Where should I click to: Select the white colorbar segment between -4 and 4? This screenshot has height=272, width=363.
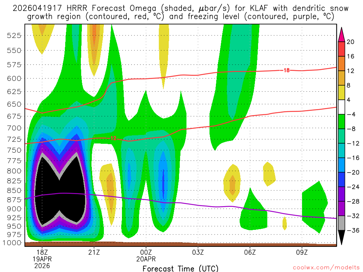point(342,107)
